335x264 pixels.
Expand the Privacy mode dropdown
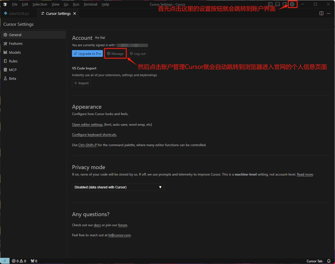pos(118,187)
